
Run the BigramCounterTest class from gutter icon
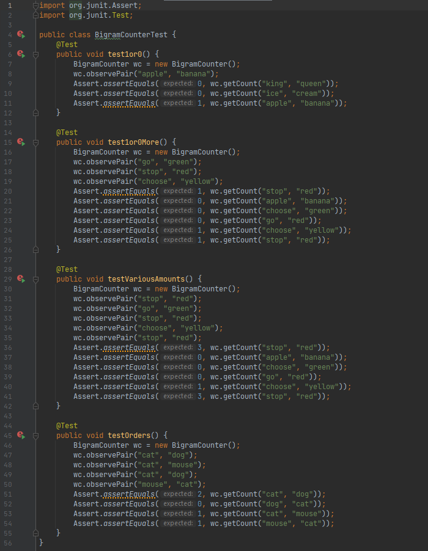pyautogui.click(x=21, y=34)
